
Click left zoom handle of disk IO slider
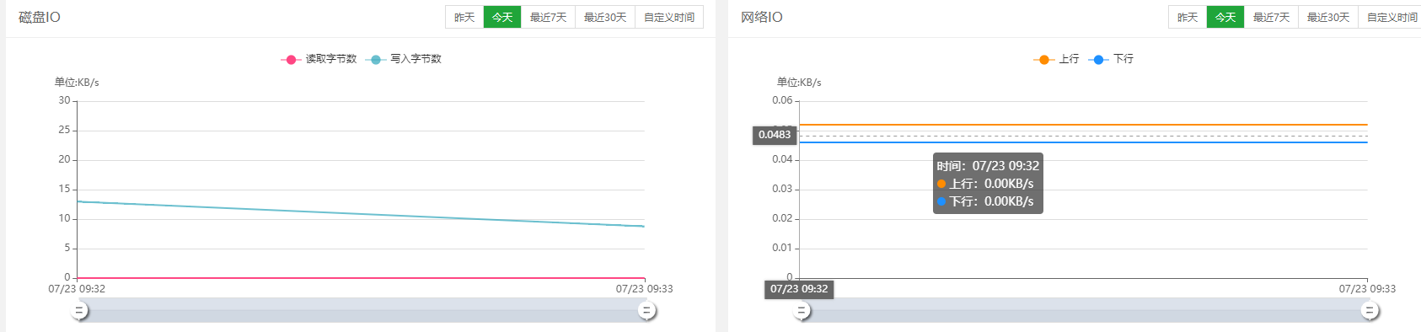(78, 311)
